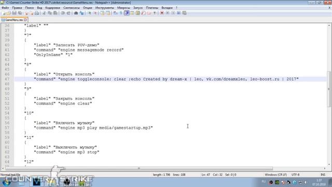Open the Макросы menu

pyautogui.click(x=123, y=8)
